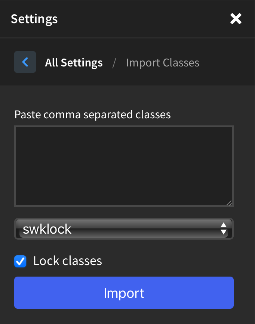255x324 pixels.
Task: Click the blue Import button
Action: (x=124, y=293)
